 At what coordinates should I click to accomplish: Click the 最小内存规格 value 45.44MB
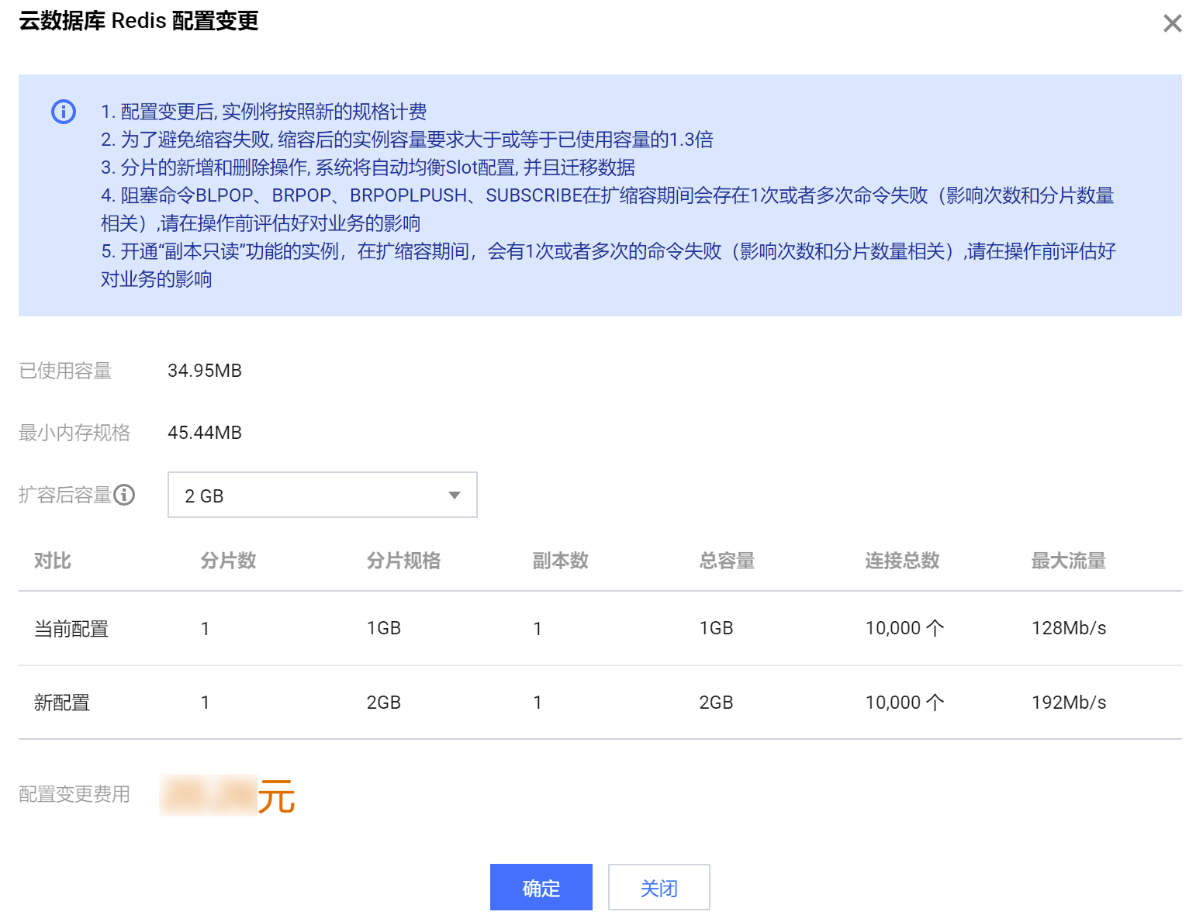click(205, 433)
